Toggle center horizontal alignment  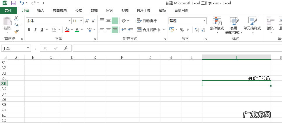pyautogui.click(x=108, y=30)
